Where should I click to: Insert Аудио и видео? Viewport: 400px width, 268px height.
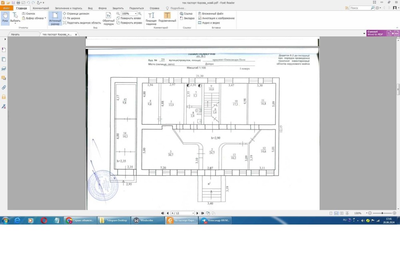(x=209, y=23)
